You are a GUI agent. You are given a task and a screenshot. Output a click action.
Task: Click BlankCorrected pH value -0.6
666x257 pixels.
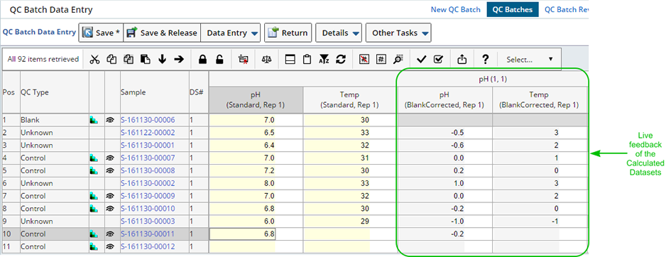(x=457, y=146)
